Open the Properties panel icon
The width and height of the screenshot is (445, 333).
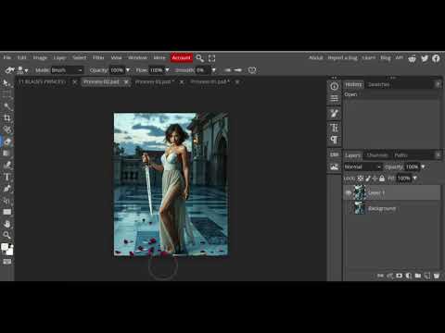point(334,99)
